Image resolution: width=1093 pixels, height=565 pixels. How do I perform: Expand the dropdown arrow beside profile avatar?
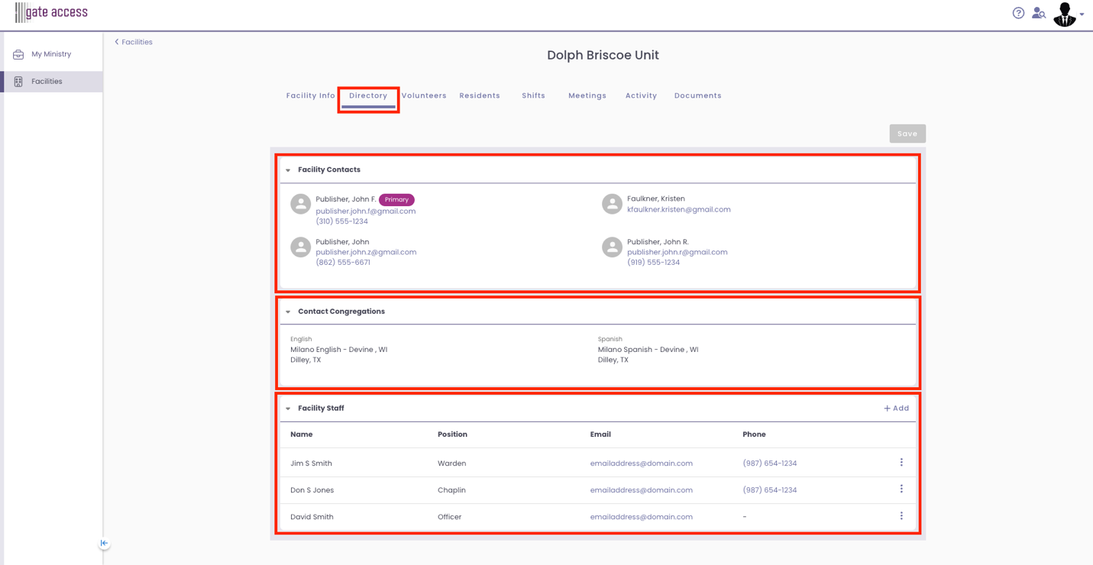pos(1082,15)
